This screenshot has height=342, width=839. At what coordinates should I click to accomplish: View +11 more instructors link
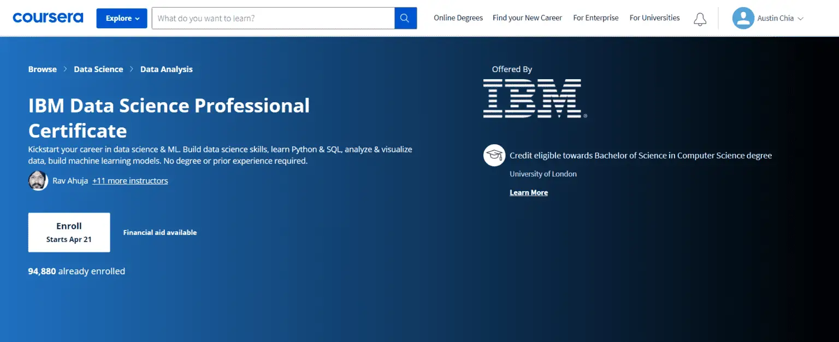pos(130,181)
